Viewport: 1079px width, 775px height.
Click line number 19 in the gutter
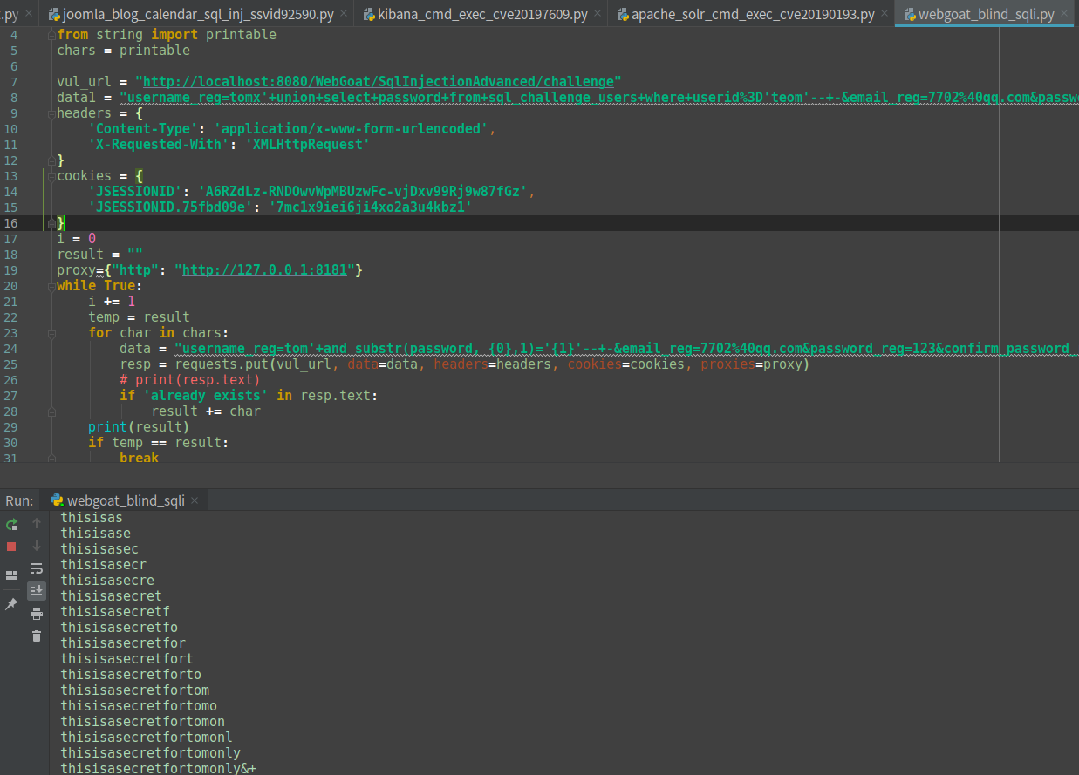pos(11,270)
